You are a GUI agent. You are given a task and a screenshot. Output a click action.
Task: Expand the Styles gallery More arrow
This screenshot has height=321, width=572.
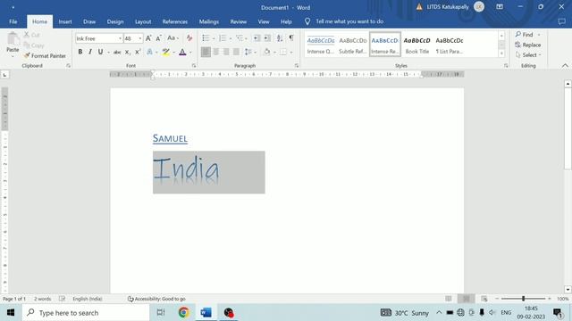501,53
